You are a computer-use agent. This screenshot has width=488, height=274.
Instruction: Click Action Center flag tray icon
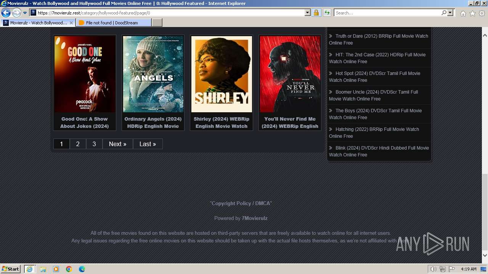pyautogui.click(x=452, y=269)
